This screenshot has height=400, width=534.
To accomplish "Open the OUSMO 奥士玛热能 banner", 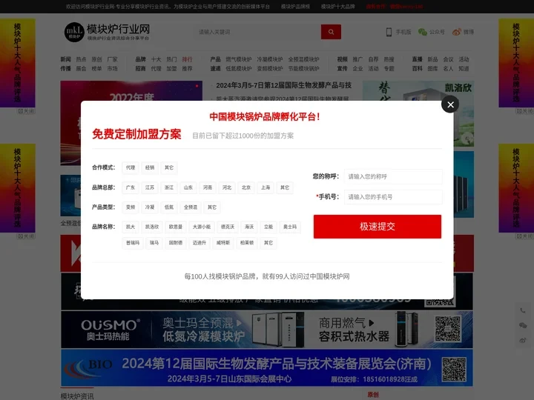I will pos(267,330).
